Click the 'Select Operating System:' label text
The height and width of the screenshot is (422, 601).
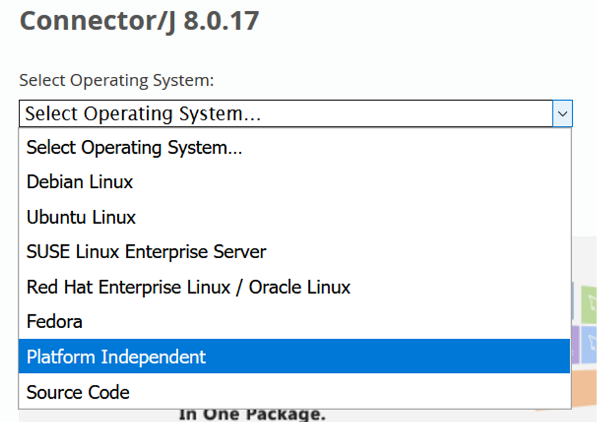pos(117,81)
